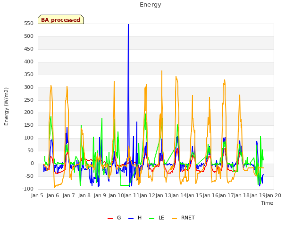The image size is (302, 227).
Task: Click the Jan 8 tick label
Action: pos(84,195)
